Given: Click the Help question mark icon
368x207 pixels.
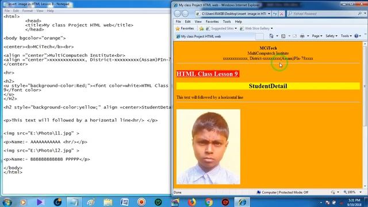Looking at the screenshot, I should pyautogui.click(x=356, y=36).
